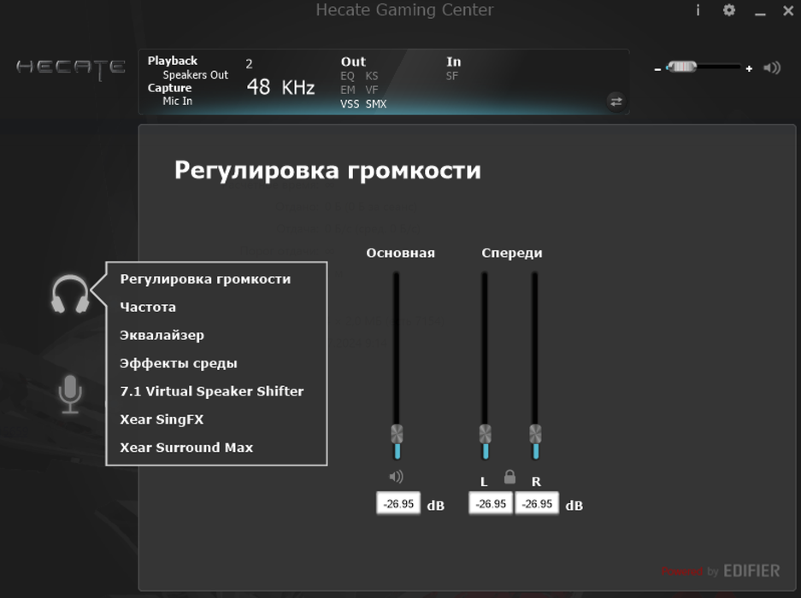Open the Эквалайзер menu entry
The image size is (801, 598).
coord(162,335)
